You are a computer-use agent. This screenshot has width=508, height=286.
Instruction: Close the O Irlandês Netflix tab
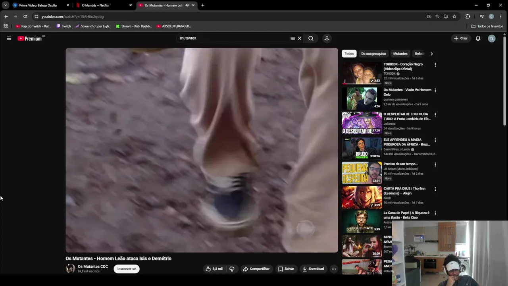tap(131, 5)
